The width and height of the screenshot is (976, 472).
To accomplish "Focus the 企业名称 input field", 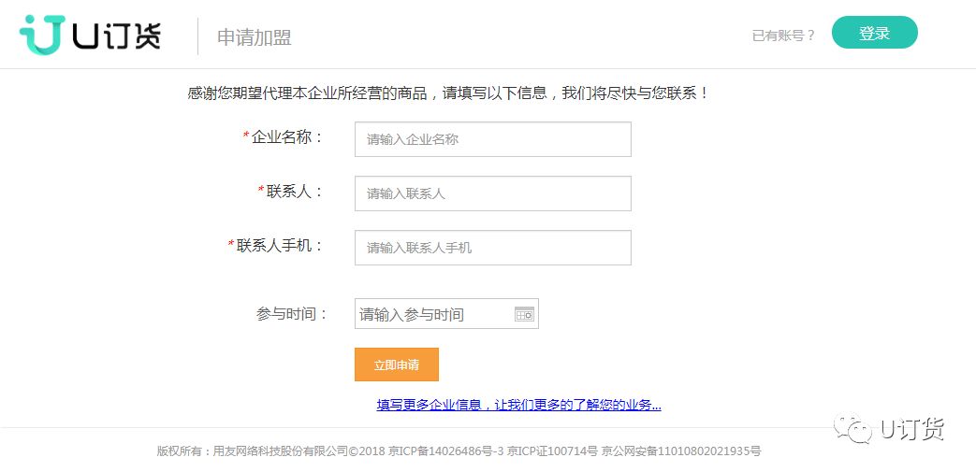I will [493, 139].
